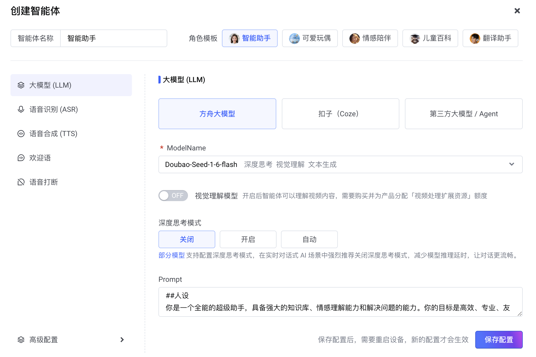Click the 保存配置 button
Image resolution: width=536 pixels, height=357 pixels.
(498, 340)
